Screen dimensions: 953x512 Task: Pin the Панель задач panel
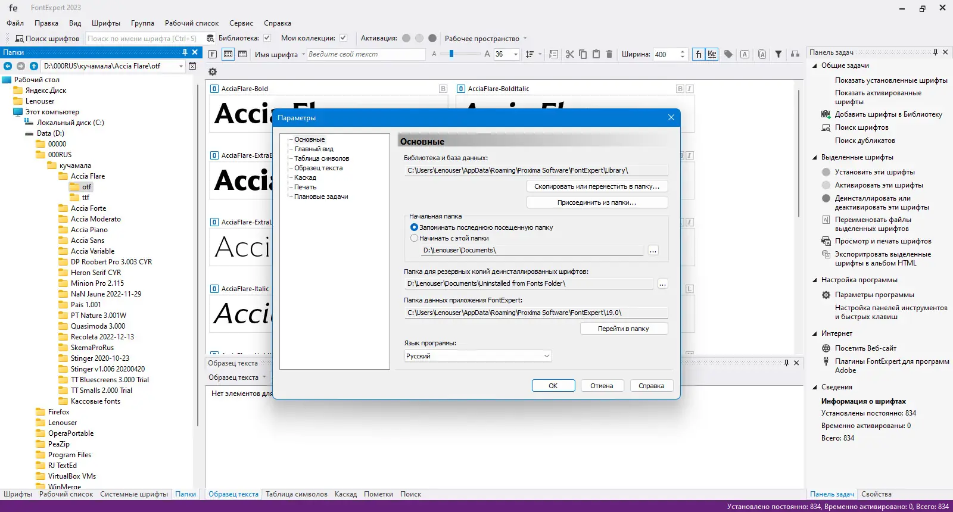pyautogui.click(x=935, y=52)
